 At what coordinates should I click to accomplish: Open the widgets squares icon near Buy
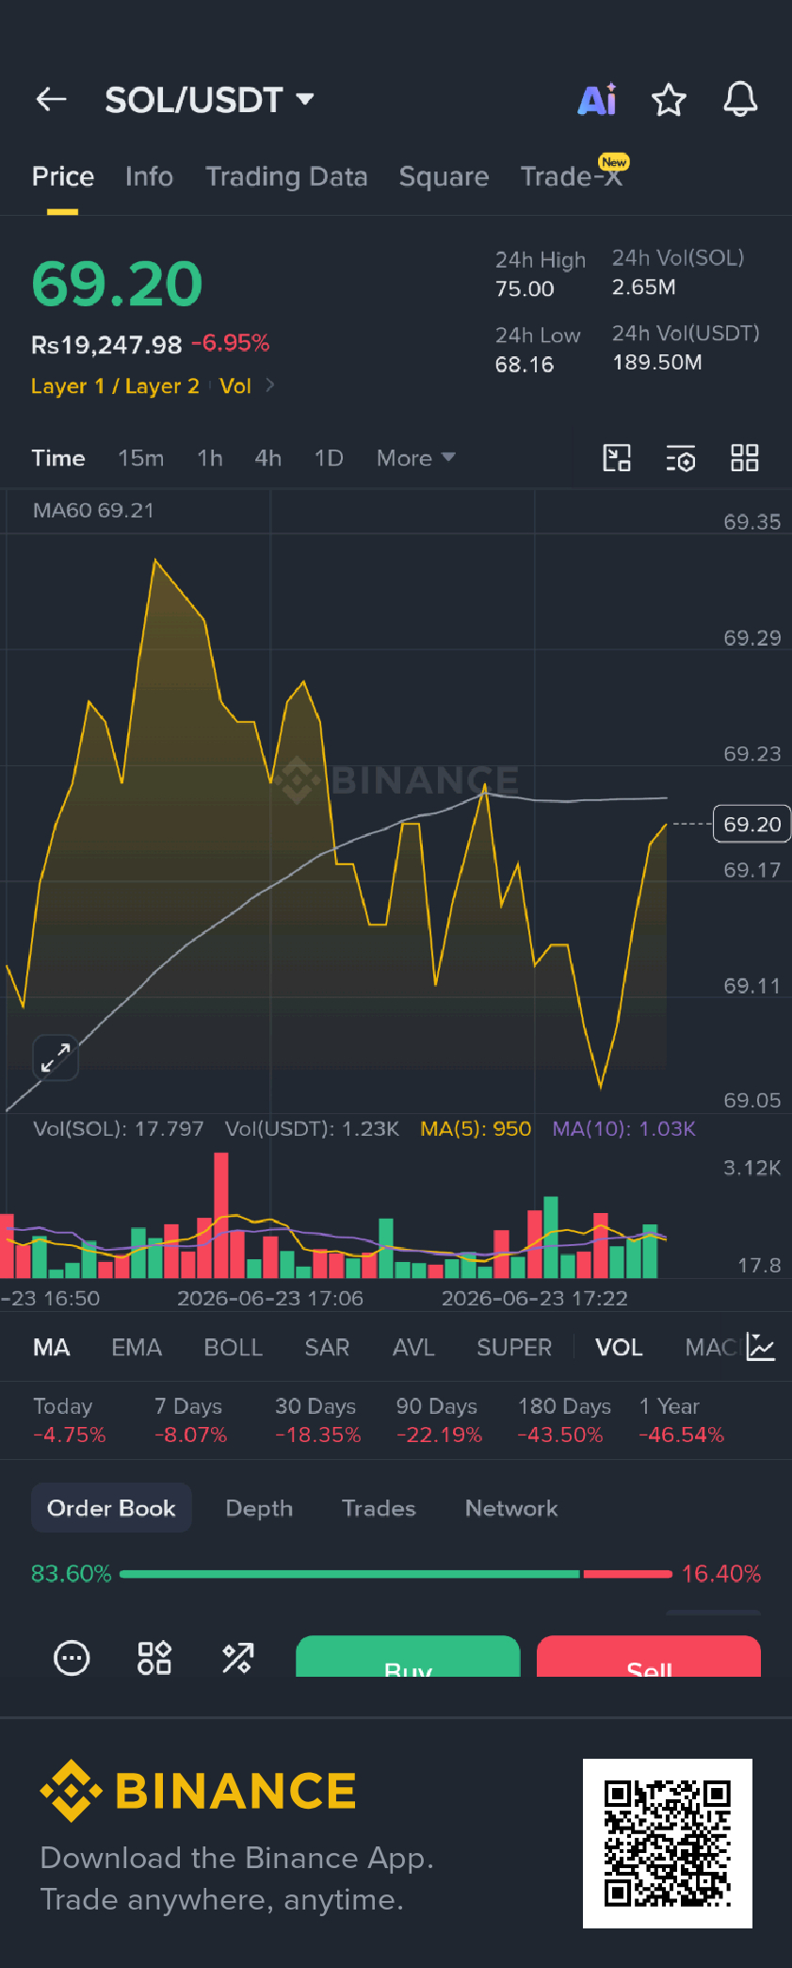tap(154, 1658)
